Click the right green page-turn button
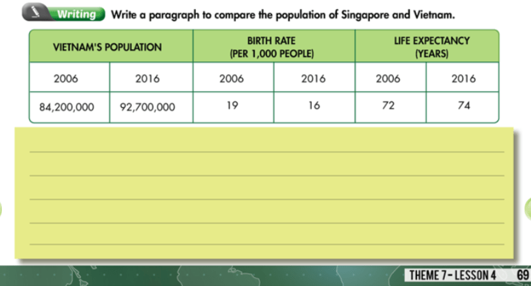This screenshot has height=286, width=531. tap(528, 209)
